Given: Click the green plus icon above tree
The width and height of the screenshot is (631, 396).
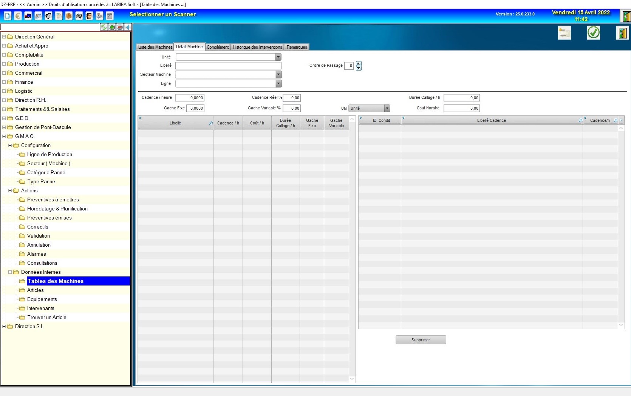Looking at the screenshot, I should [112, 27].
